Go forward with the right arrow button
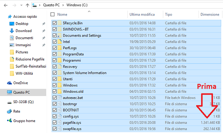This screenshot has width=223, height=133. pyautogui.click(x=14, y=6)
